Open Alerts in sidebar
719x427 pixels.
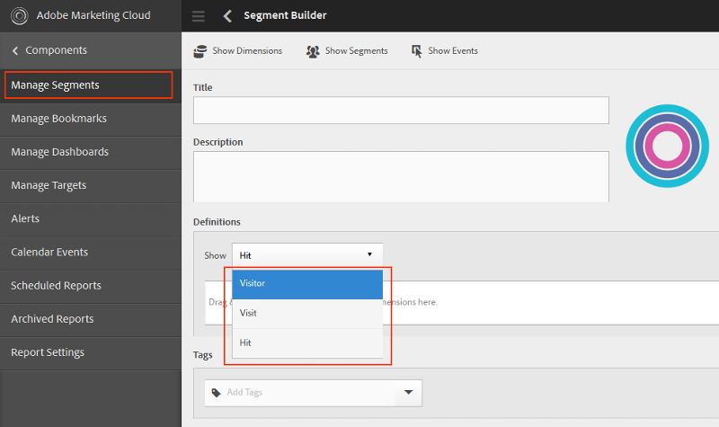tap(91, 218)
